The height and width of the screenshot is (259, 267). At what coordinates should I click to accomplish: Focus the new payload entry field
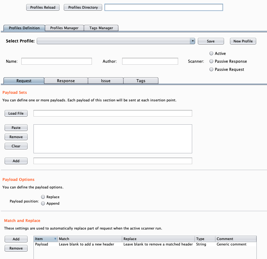(113, 161)
